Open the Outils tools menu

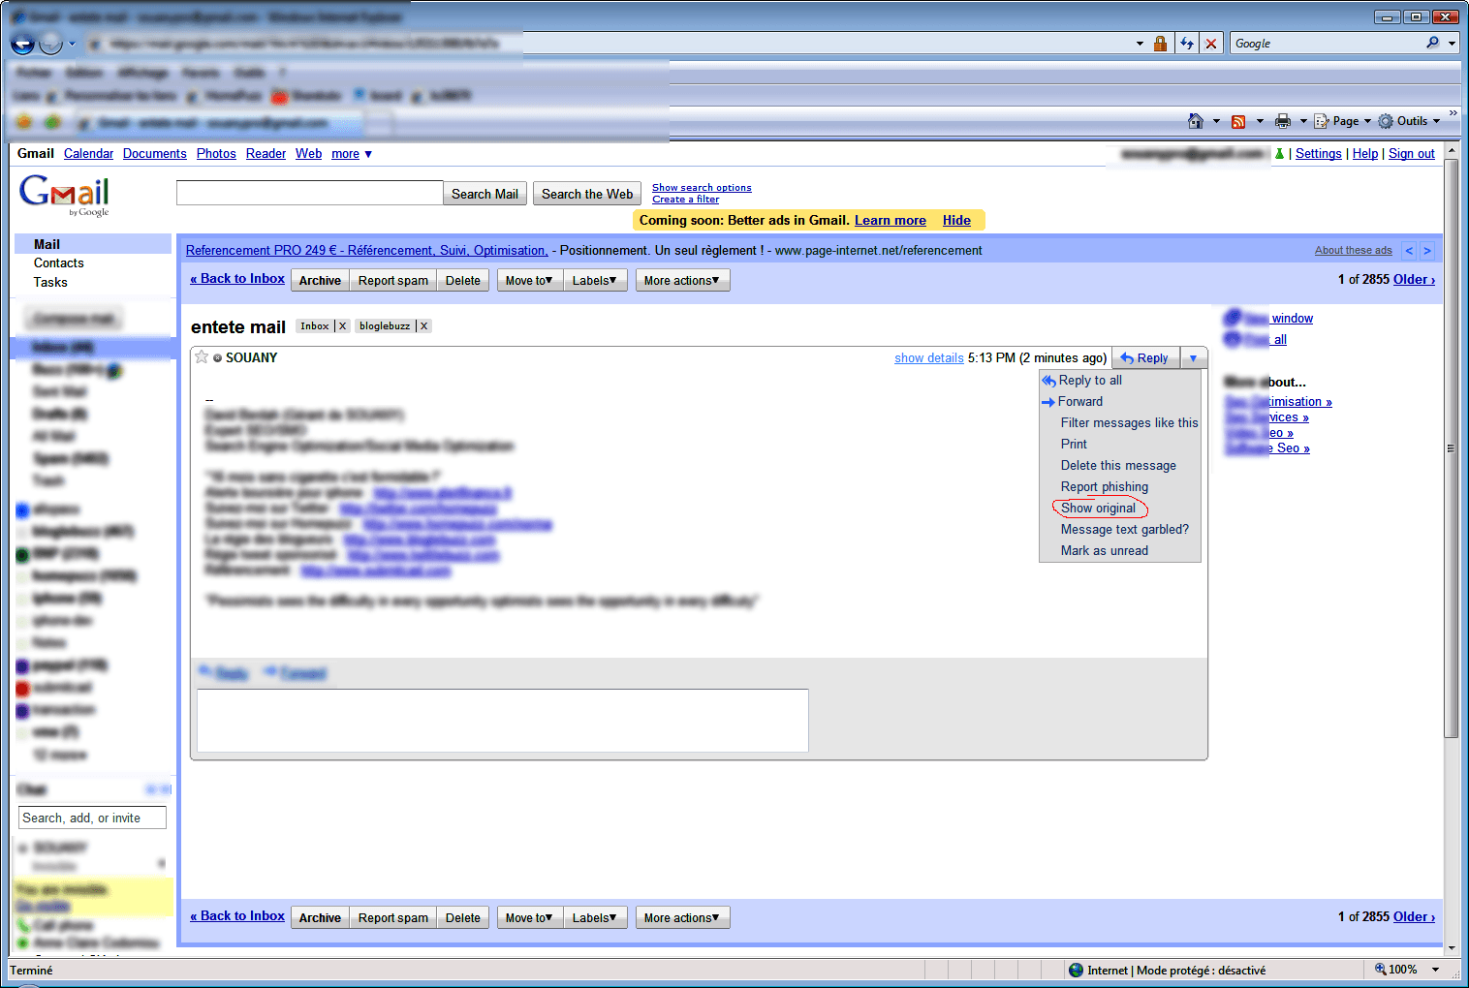point(1410,121)
